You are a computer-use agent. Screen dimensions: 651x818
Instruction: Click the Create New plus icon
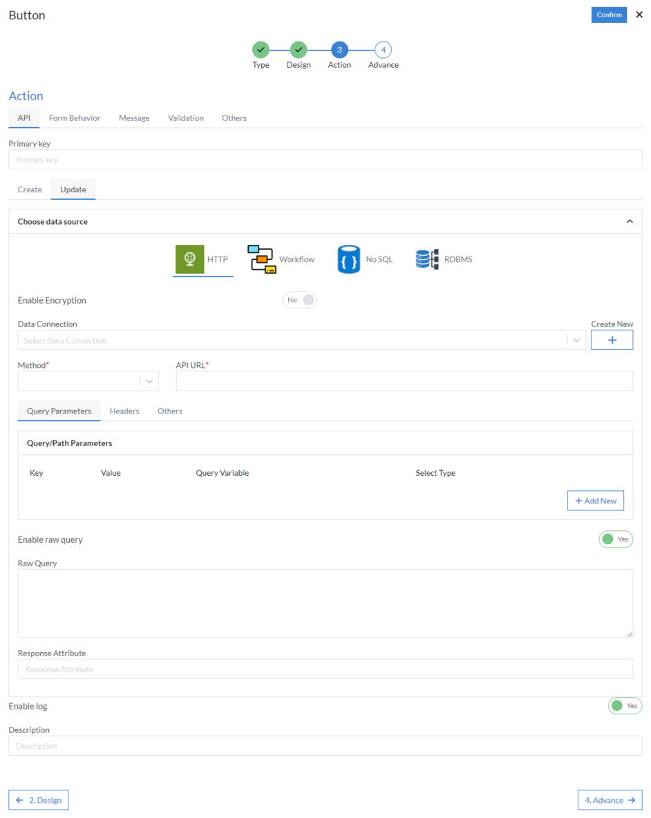click(x=612, y=340)
